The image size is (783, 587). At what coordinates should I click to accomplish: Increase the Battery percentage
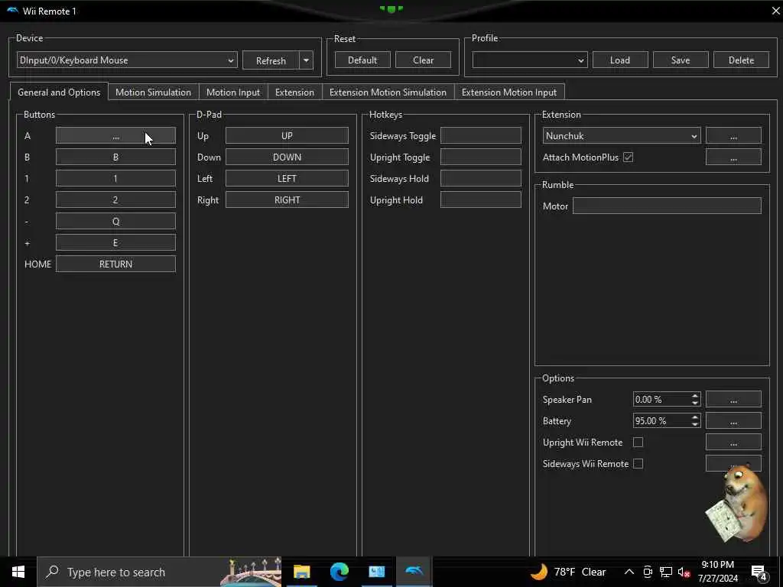coord(695,417)
